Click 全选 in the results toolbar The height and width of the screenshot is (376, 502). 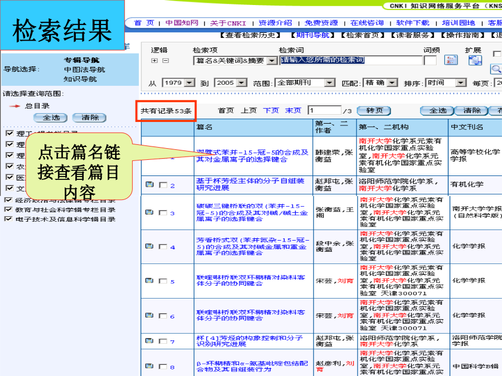click(x=437, y=111)
